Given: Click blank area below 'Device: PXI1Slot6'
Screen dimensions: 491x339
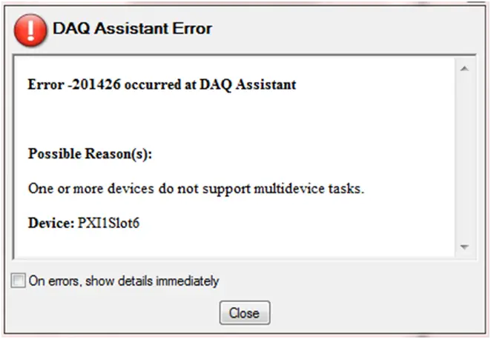Looking at the screenshot, I should (235, 245).
